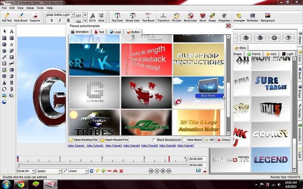
Task: Select the star shape tool
Action: (11, 44)
